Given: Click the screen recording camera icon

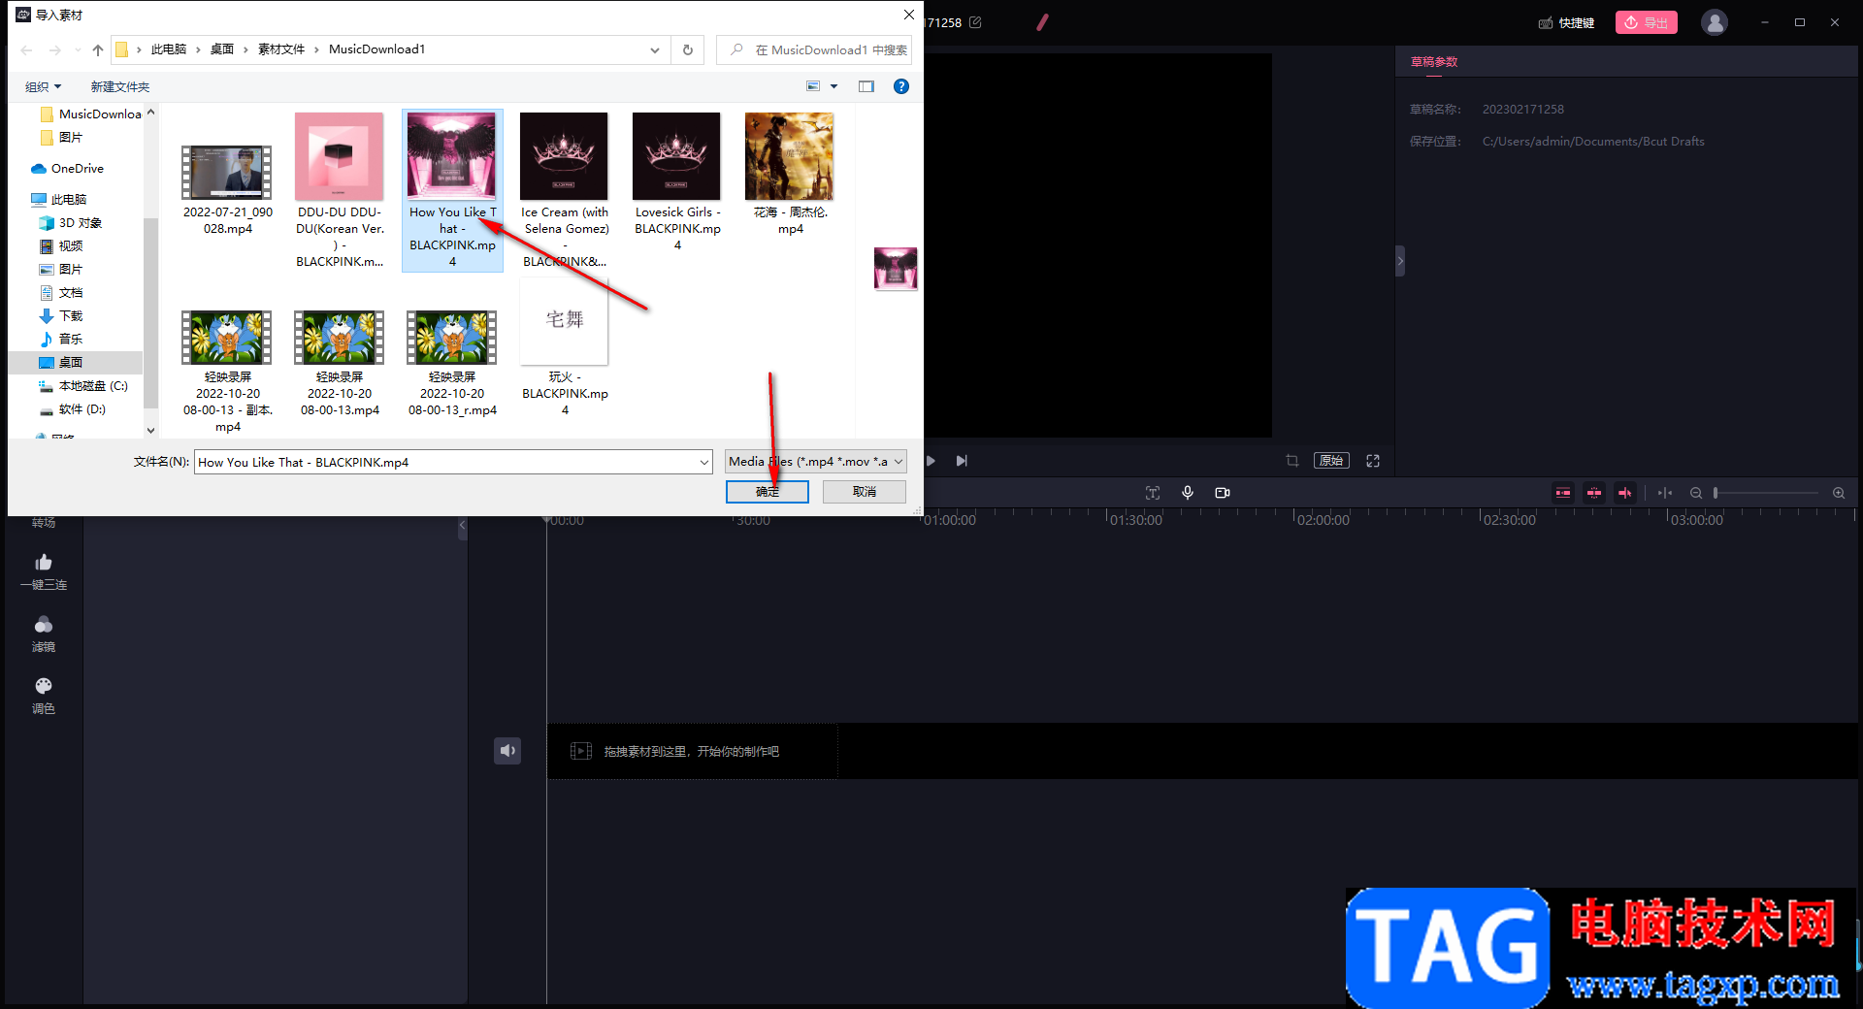Looking at the screenshot, I should pyautogui.click(x=1223, y=493).
